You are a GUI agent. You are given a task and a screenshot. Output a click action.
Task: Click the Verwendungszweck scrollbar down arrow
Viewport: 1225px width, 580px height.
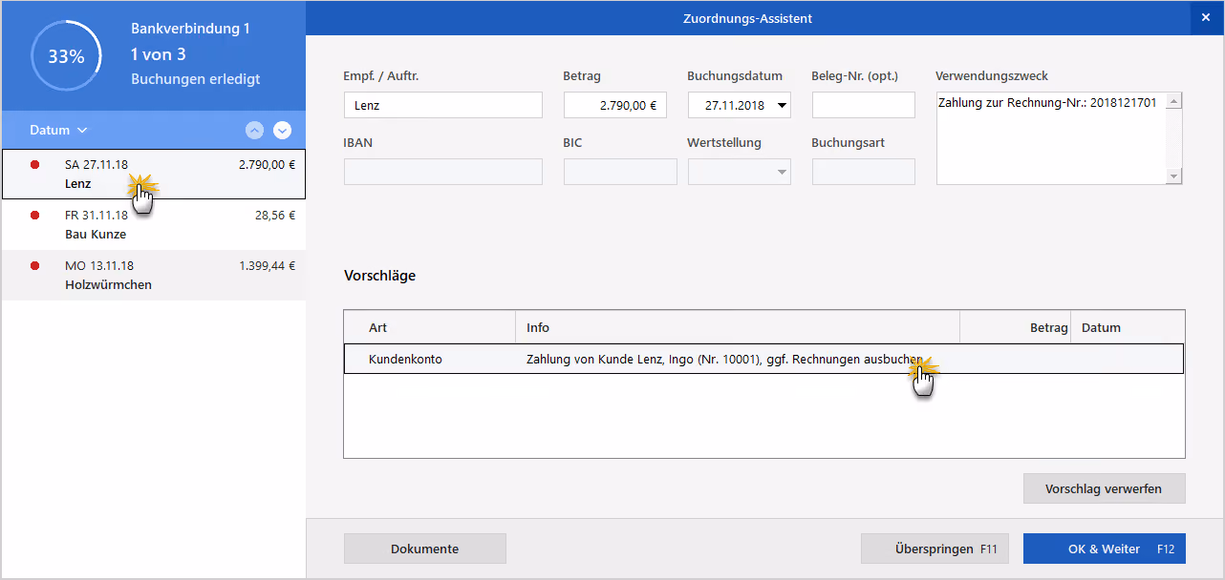pyautogui.click(x=1174, y=176)
